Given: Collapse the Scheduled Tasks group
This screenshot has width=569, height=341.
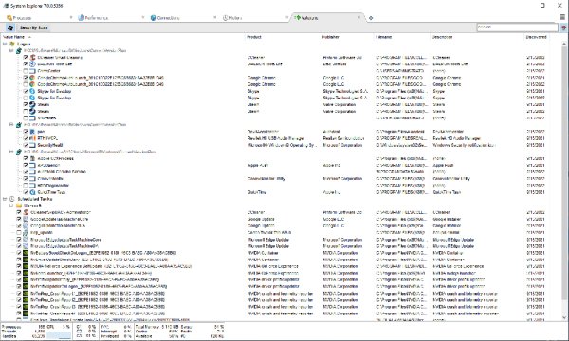Looking at the screenshot, I should pyautogui.click(x=5, y=199).
